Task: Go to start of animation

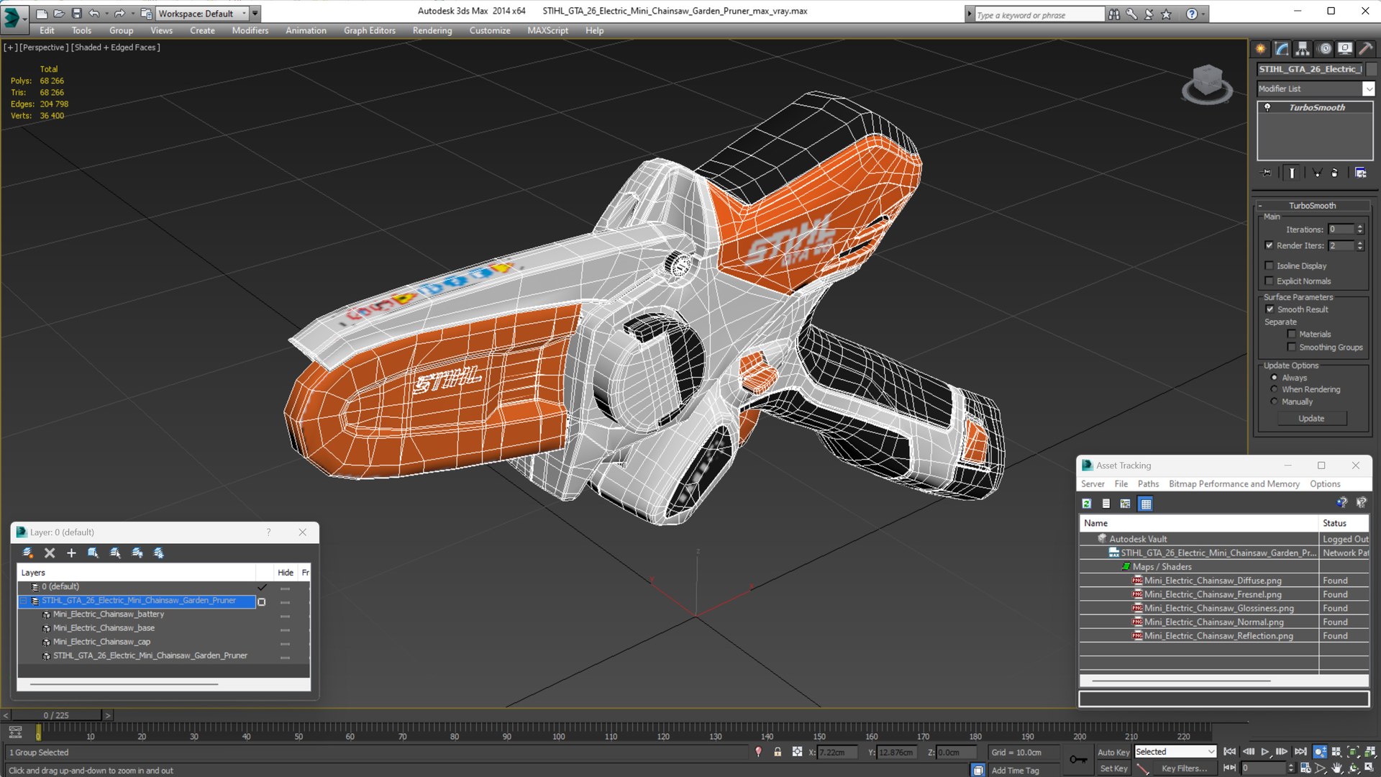Action: click(1230, 752)
